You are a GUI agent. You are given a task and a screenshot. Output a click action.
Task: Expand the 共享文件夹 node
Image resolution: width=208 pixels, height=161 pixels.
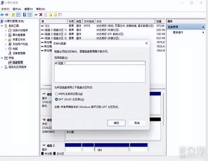pos(6,40)
